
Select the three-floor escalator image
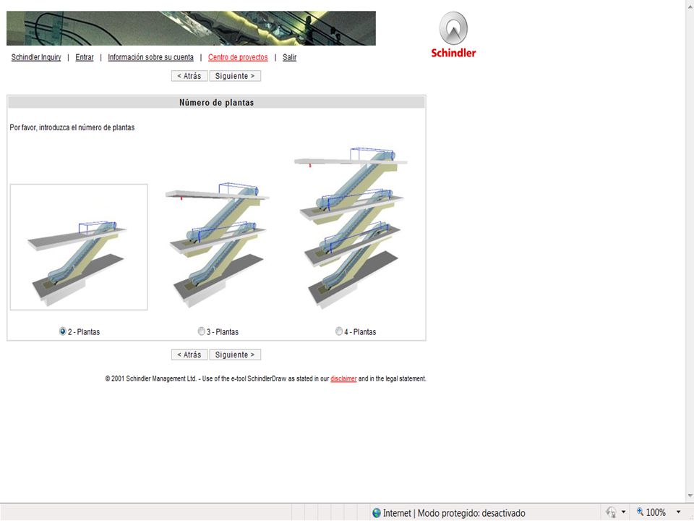(x=217, y=245)
